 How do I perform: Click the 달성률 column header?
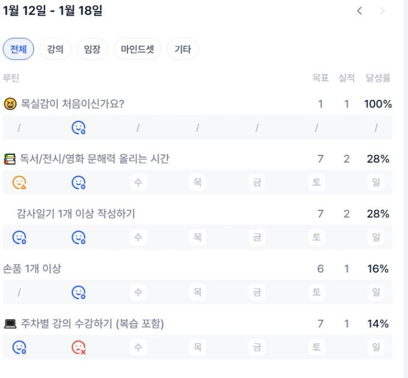point(378,78)
